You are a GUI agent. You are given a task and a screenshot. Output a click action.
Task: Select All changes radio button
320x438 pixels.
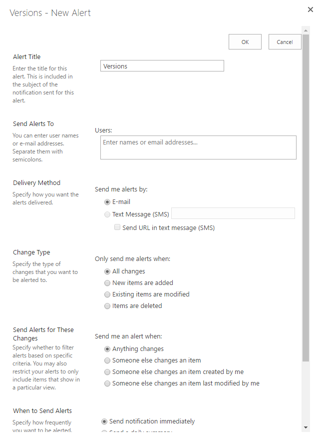click(x=107, y=271)
